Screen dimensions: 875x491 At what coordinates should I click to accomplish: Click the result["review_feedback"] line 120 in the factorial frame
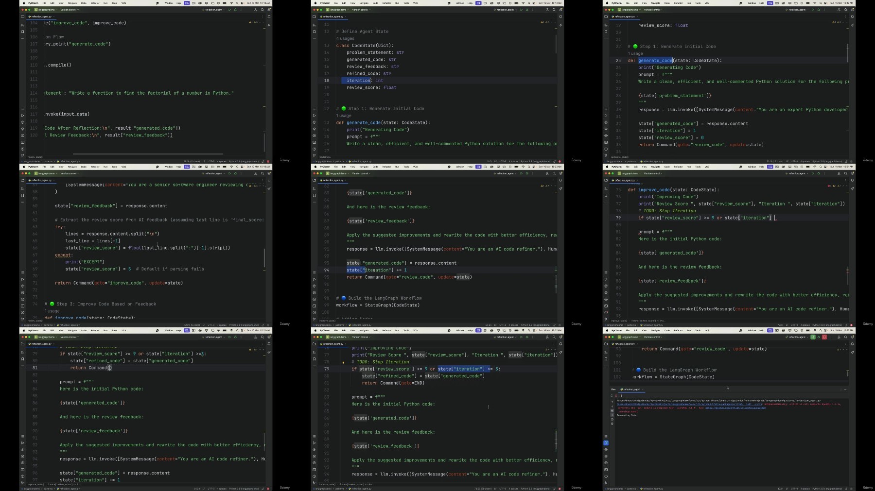pos(108,135)
